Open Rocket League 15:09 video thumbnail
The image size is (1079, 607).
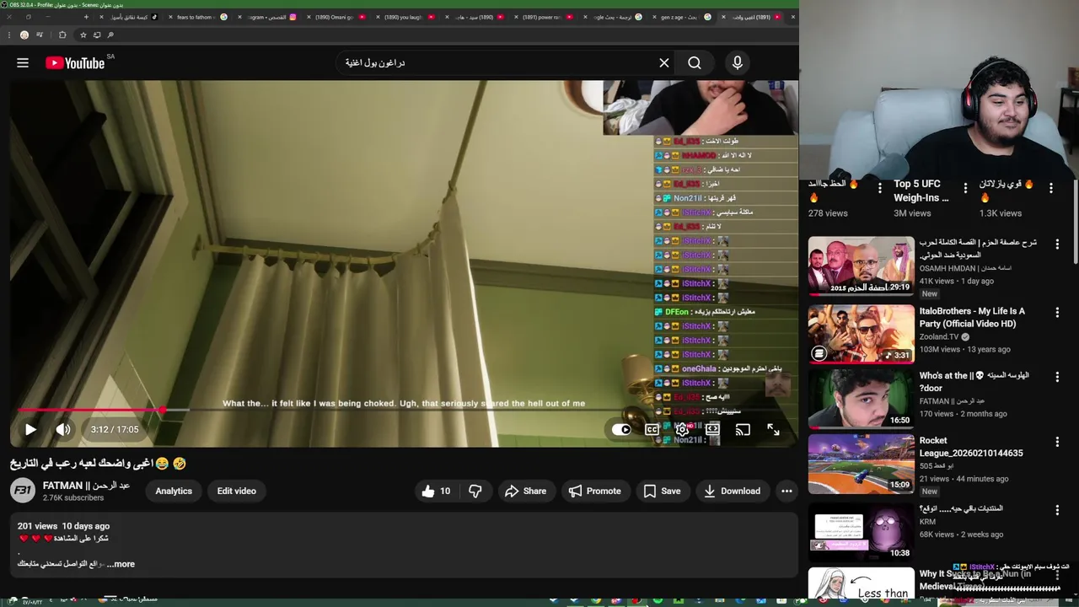861,464
